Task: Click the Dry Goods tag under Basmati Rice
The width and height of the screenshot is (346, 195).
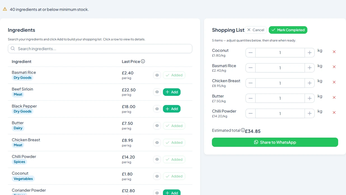Action: point(22,78)
